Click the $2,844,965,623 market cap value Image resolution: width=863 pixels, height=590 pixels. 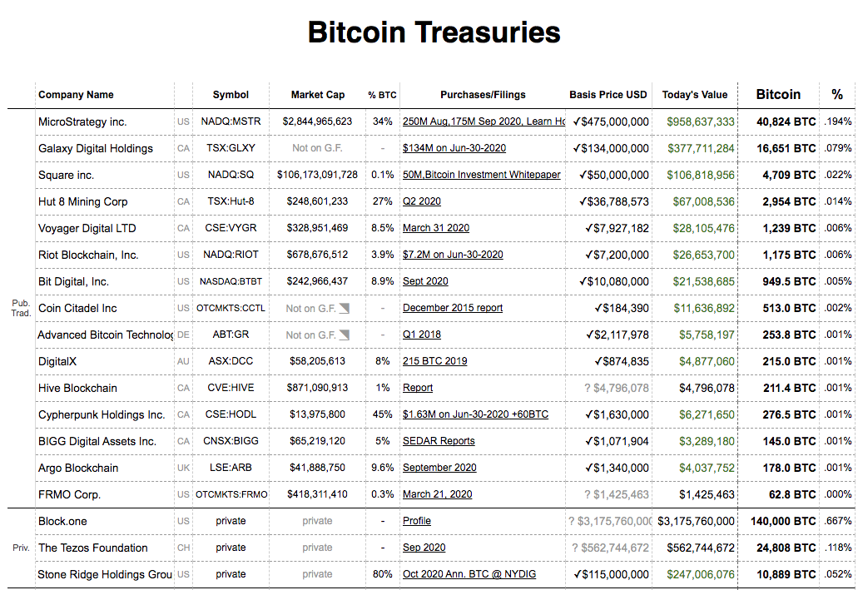pyautogui.click(x=318, y=121)
